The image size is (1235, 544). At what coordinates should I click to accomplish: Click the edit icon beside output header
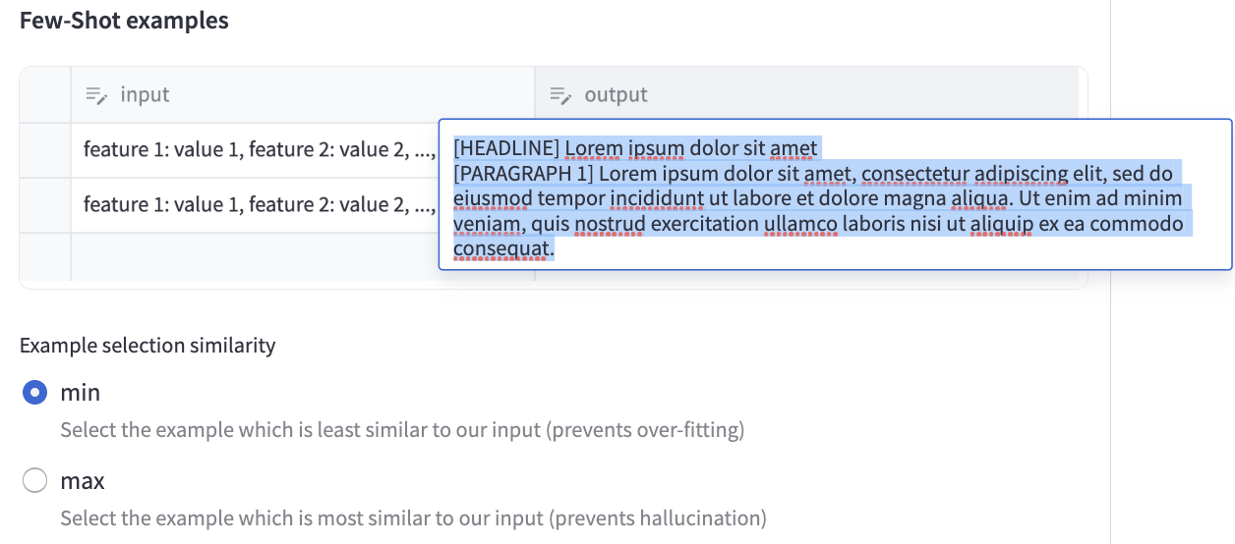(559, 95)
